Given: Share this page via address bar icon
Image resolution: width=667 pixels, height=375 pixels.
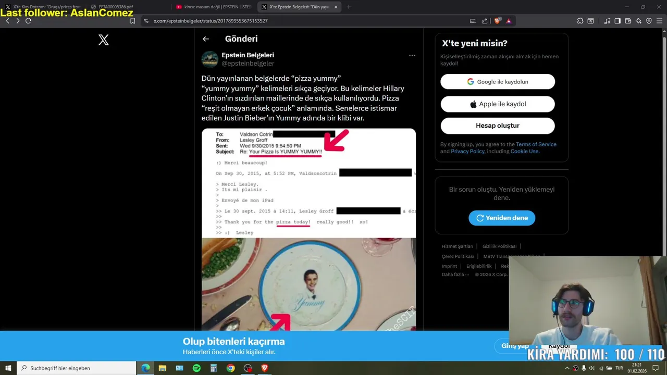Looking at the screenshot, I should coord(485,21).
